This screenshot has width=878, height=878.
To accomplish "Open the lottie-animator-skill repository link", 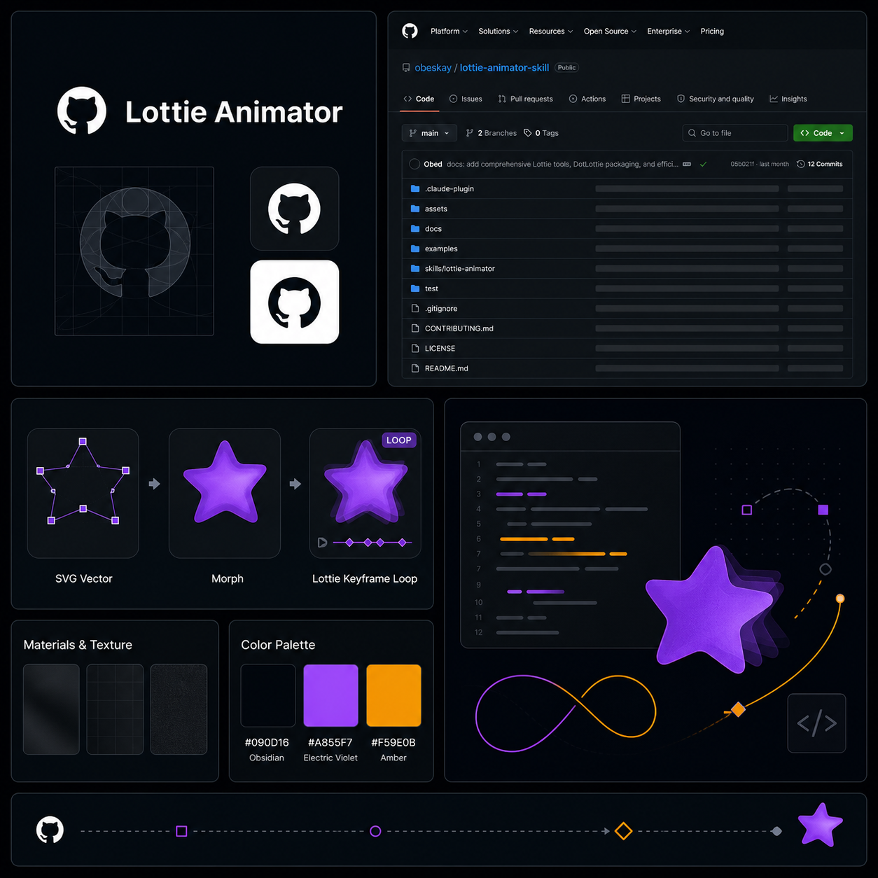I will tap(504, 68).
